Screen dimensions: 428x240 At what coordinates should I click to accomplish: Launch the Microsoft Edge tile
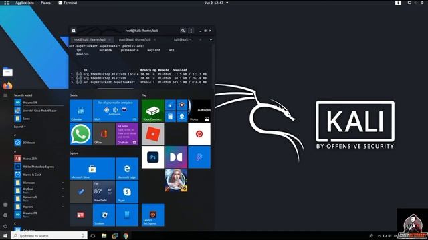pos(127,169)
